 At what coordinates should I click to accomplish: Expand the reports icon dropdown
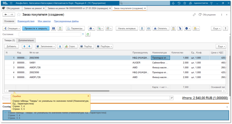click(109, 28)
